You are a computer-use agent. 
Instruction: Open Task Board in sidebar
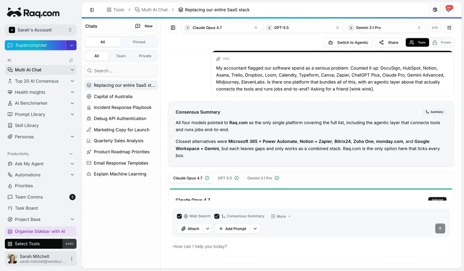click(41, 208)
